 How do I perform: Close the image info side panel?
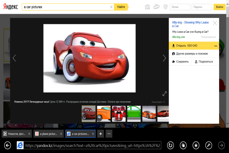tap(215, 23)
